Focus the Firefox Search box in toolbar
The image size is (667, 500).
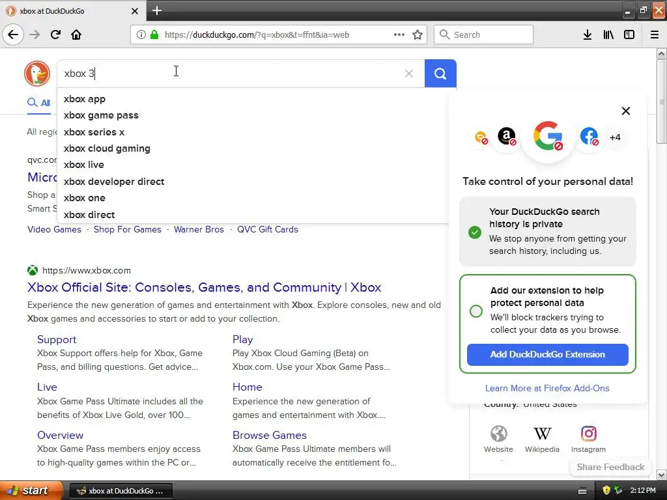click(483, 35)
